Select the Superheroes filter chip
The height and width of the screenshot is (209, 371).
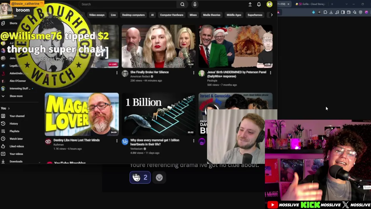click(x=255, y=15)
